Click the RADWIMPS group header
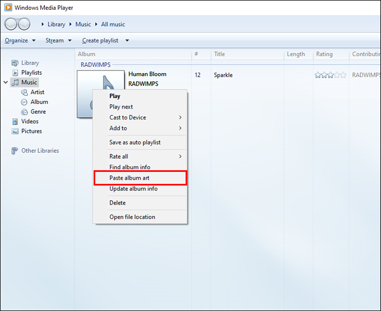381x311 pixels. 96,65
